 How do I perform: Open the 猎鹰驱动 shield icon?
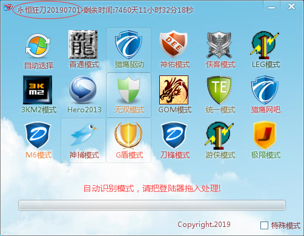pos(128,44)
